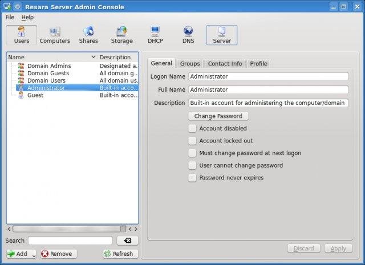The width and height of the screenshot is (365, 265).
Task: Click the title bar pin/sticky icon
Action: click(x=18, y=7)
